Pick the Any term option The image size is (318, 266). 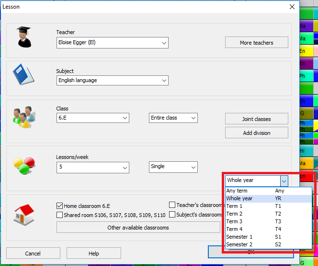[x=237, y=191]
